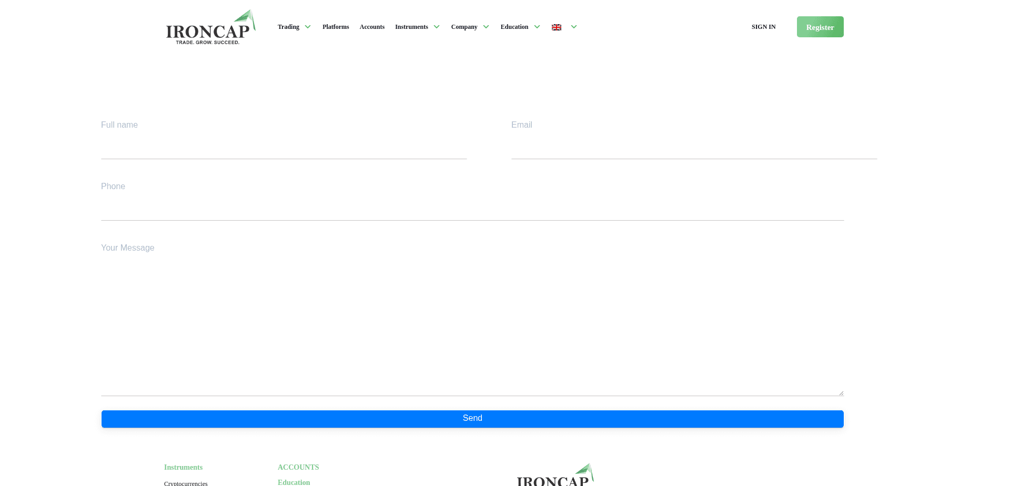Open the Education dropdown menu
Image resolution: width=1010 pixels, height=486 pixels.
pyautogui.click(x=514, y=27)
